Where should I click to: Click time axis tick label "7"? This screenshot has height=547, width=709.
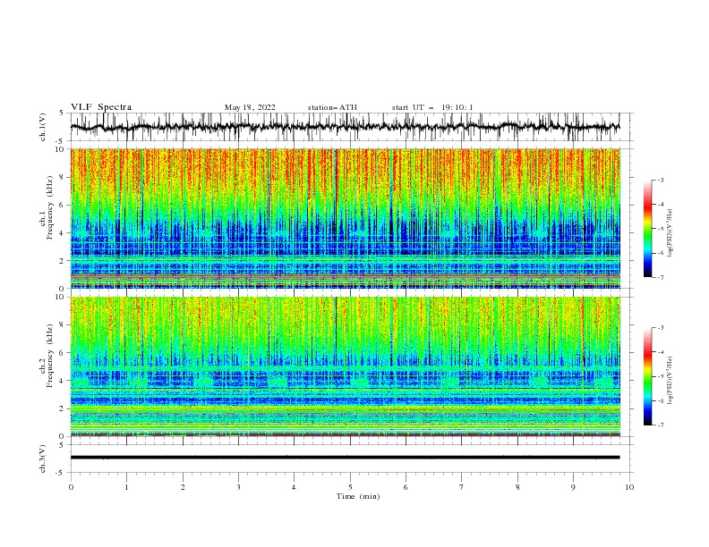[x=462, y=487]
